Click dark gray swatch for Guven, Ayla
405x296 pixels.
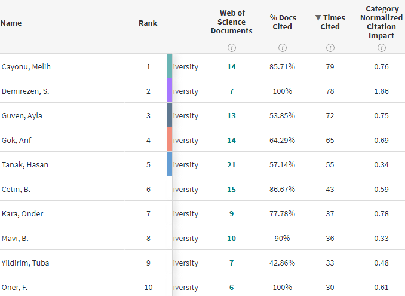170,115
